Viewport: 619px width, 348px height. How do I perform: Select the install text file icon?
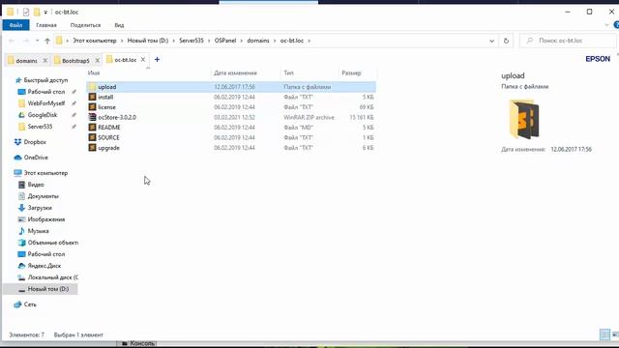click(x=92, y=97)
